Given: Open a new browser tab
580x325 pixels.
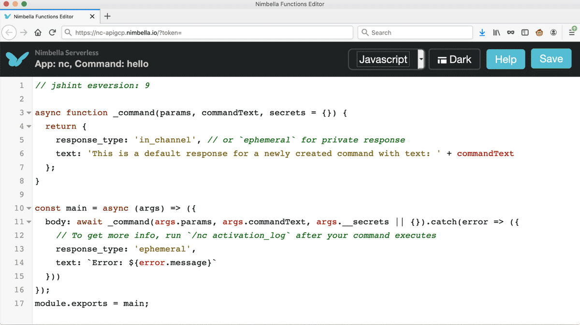Looking at the screenshot, I should coord(107,16).
